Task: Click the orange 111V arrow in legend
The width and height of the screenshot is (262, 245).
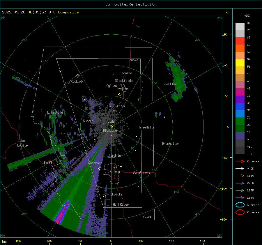Action: (240, 176)
